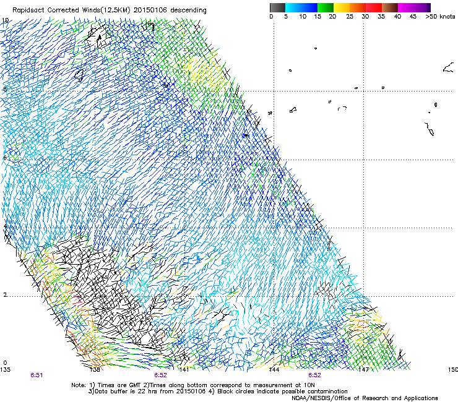458x402 pixels.
Task: Click latitude label '4' on left axis
Action: coord(5,226)
